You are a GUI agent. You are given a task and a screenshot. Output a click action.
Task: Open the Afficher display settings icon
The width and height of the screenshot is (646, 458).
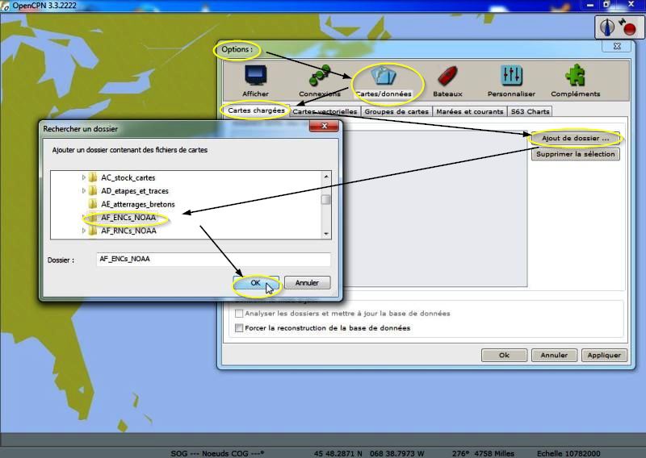[x=255, y=76]
